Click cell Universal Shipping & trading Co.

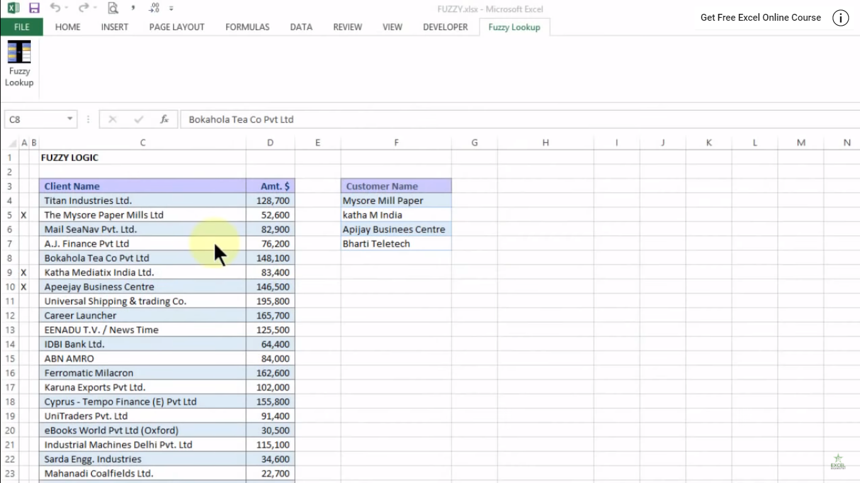(x=143, y=301)
